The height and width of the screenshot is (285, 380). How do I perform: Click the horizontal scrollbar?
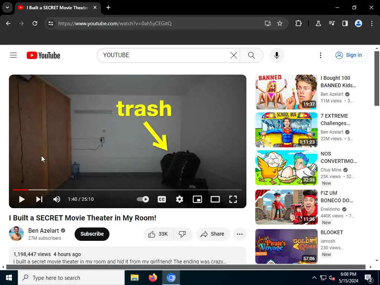tap(186, 267)
